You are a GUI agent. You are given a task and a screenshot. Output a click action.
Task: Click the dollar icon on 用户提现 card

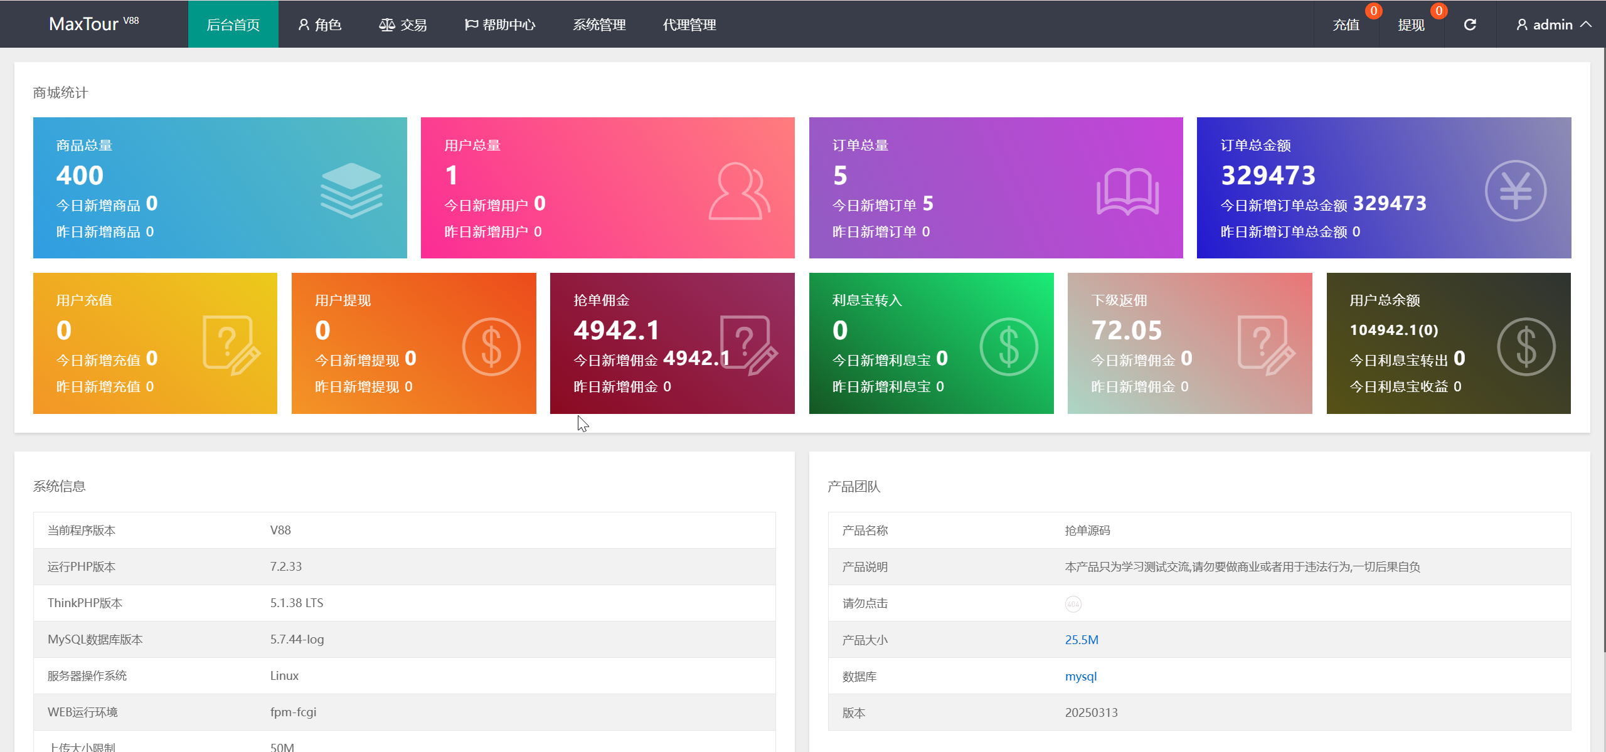[x=491, y=346]
